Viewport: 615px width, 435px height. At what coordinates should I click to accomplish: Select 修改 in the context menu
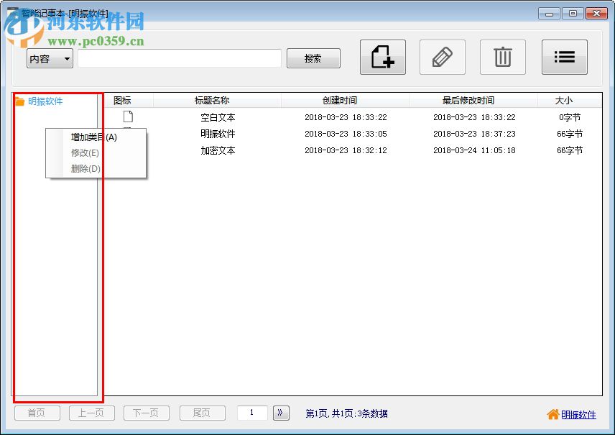tap(85, 152)
